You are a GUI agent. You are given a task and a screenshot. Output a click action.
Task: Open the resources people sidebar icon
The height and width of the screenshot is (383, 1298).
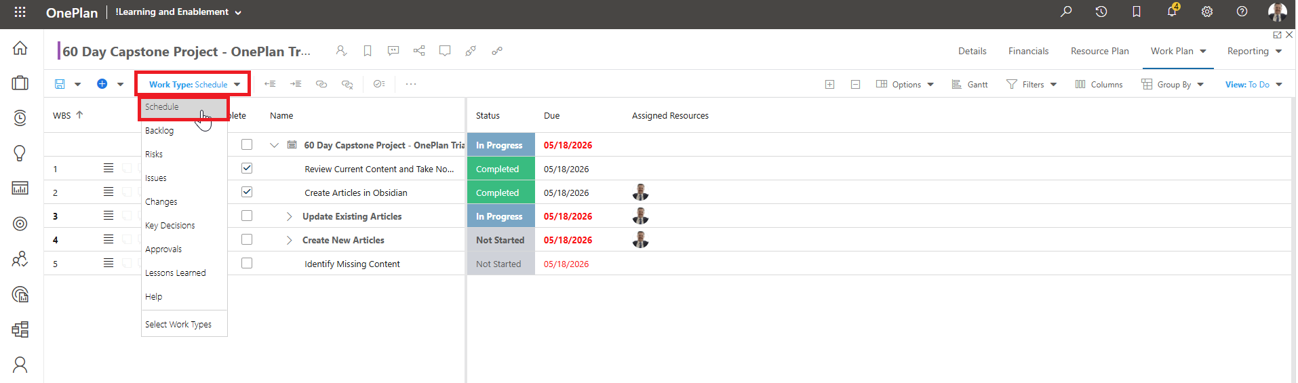(x=20, y=259)
